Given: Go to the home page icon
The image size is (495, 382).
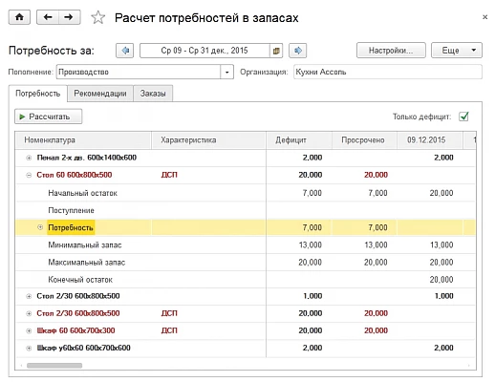Looking at the screenshot, I should coord(19,17).
